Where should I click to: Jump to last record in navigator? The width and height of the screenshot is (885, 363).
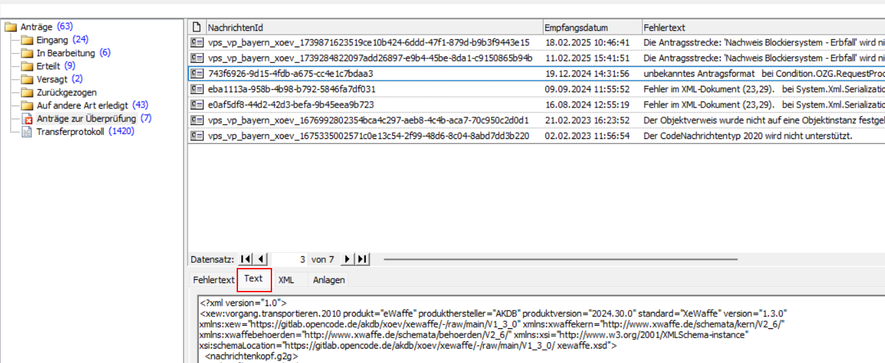[362, 259]
